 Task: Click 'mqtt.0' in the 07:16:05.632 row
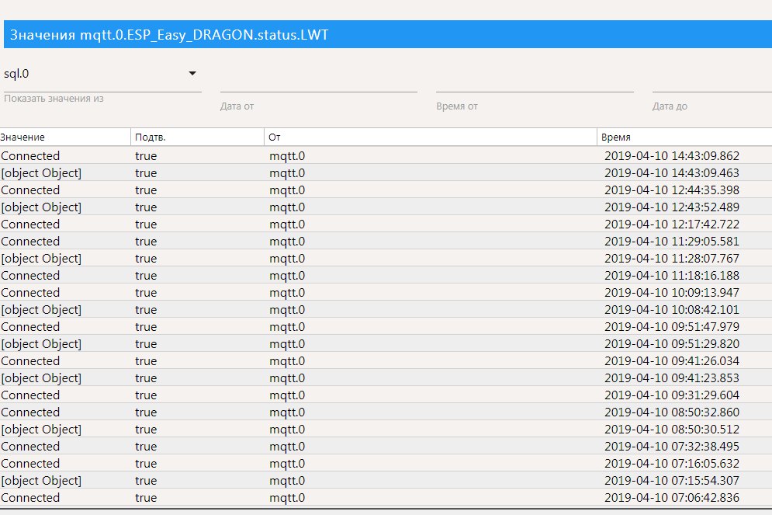point(287,463)
